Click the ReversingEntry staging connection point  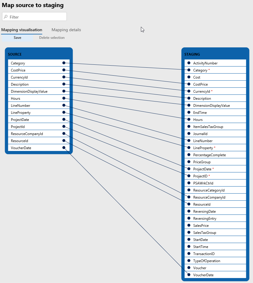[188, 218]
